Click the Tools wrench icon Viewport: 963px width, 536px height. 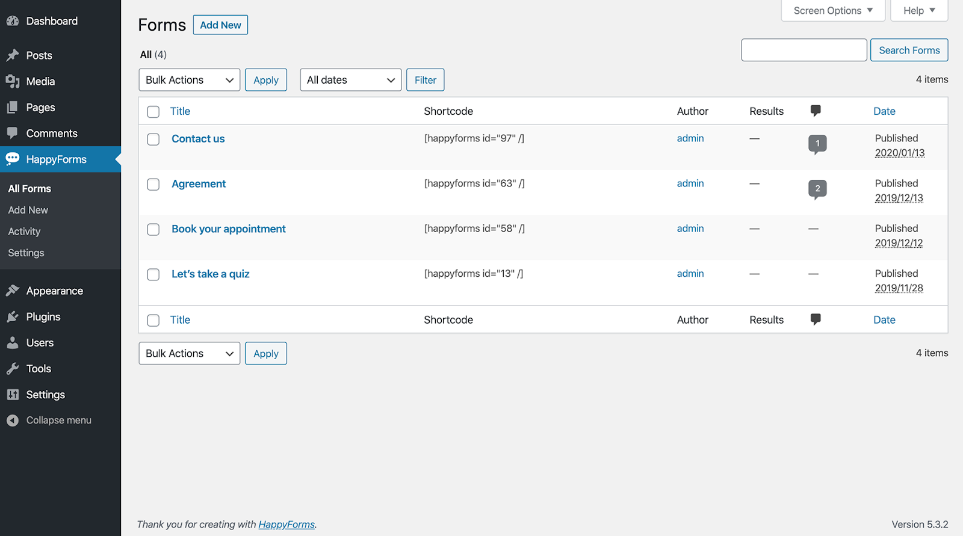[x=13, y=368]
